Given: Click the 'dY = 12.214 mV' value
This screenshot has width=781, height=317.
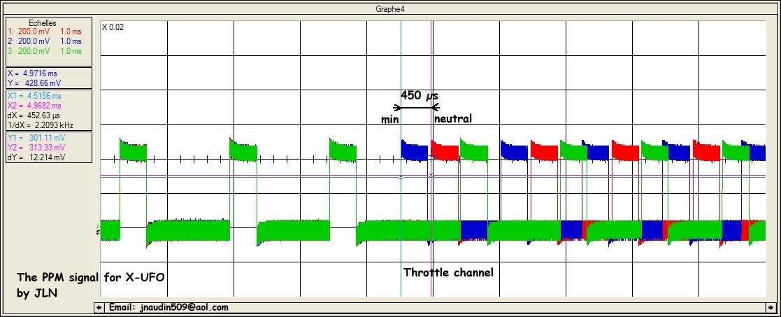Looking at the screenshot, I should [x=36, y=157].
